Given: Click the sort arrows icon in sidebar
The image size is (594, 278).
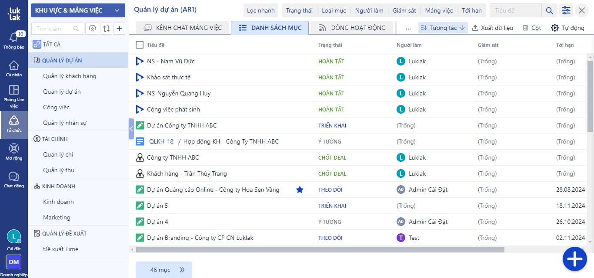Looking at the screenshot, I should pos(106,29).
